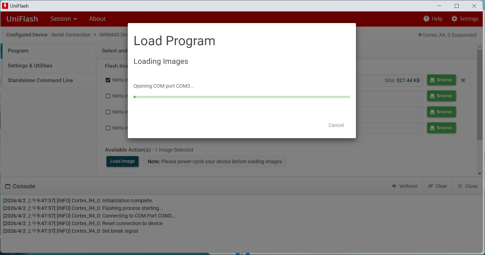This screenshot has width=485, height=255.
Task: Remove first image with the X icon
Action: (463, 80)
